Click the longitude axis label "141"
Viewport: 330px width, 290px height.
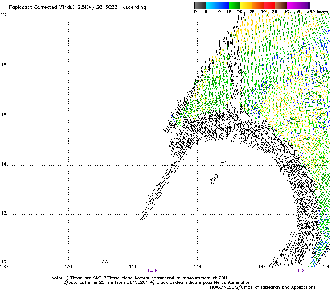tap(132, 267)
